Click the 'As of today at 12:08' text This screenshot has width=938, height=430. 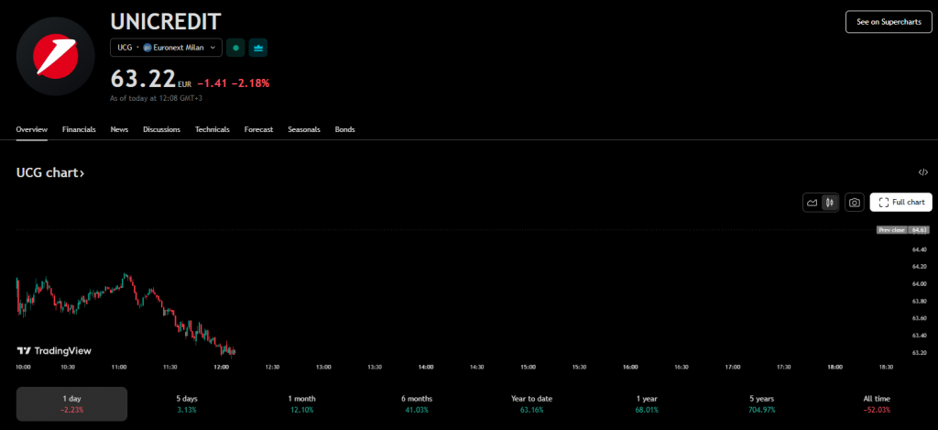coord(156,98)
